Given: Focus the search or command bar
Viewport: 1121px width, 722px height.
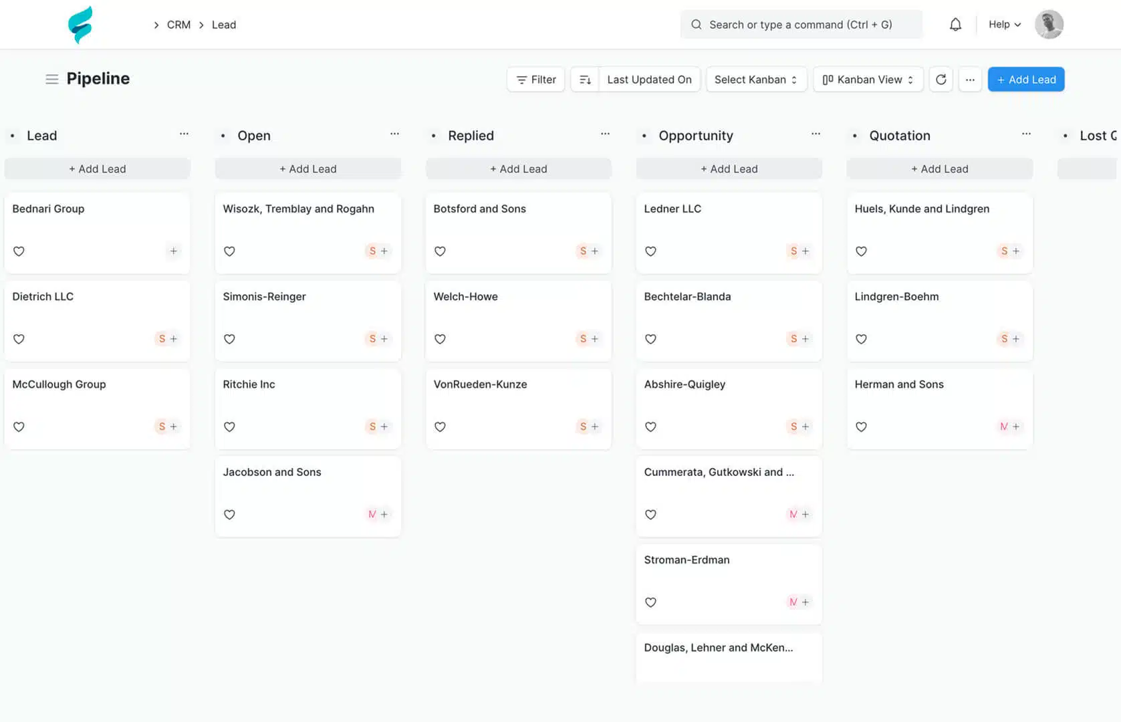Looking at the screenshot, I should click(x=801, y=25).
